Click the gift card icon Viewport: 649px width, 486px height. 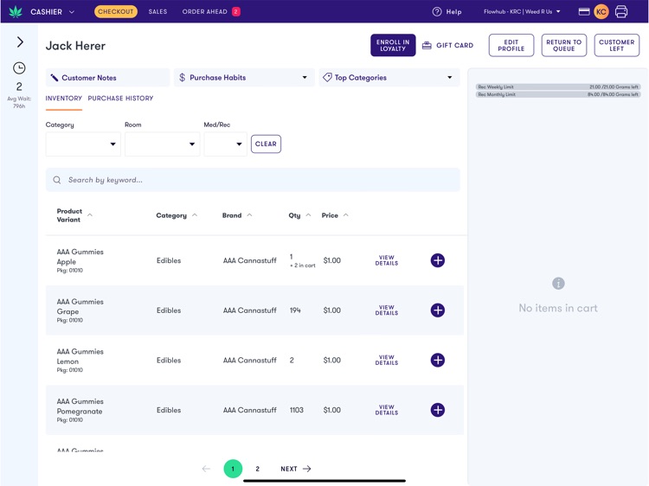coord(427,46)
